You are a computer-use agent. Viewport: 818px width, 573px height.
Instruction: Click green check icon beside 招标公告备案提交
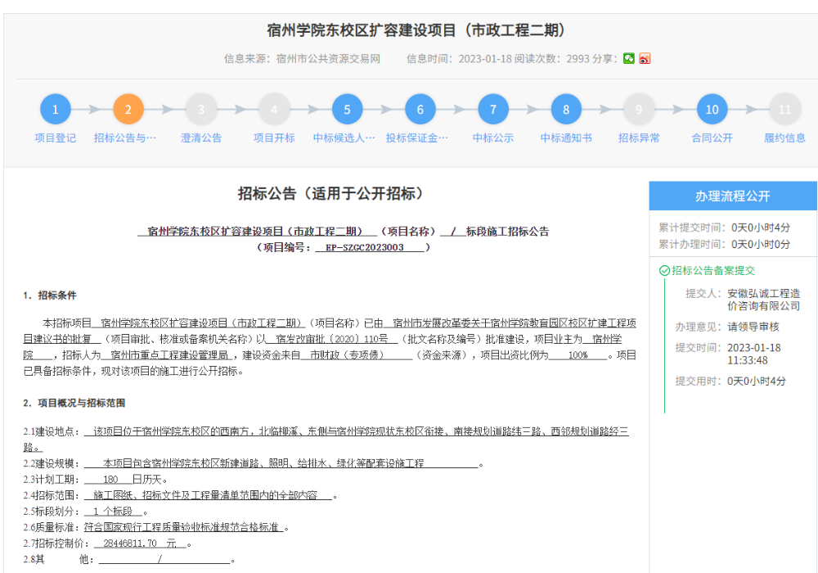[x=664, y=270]
